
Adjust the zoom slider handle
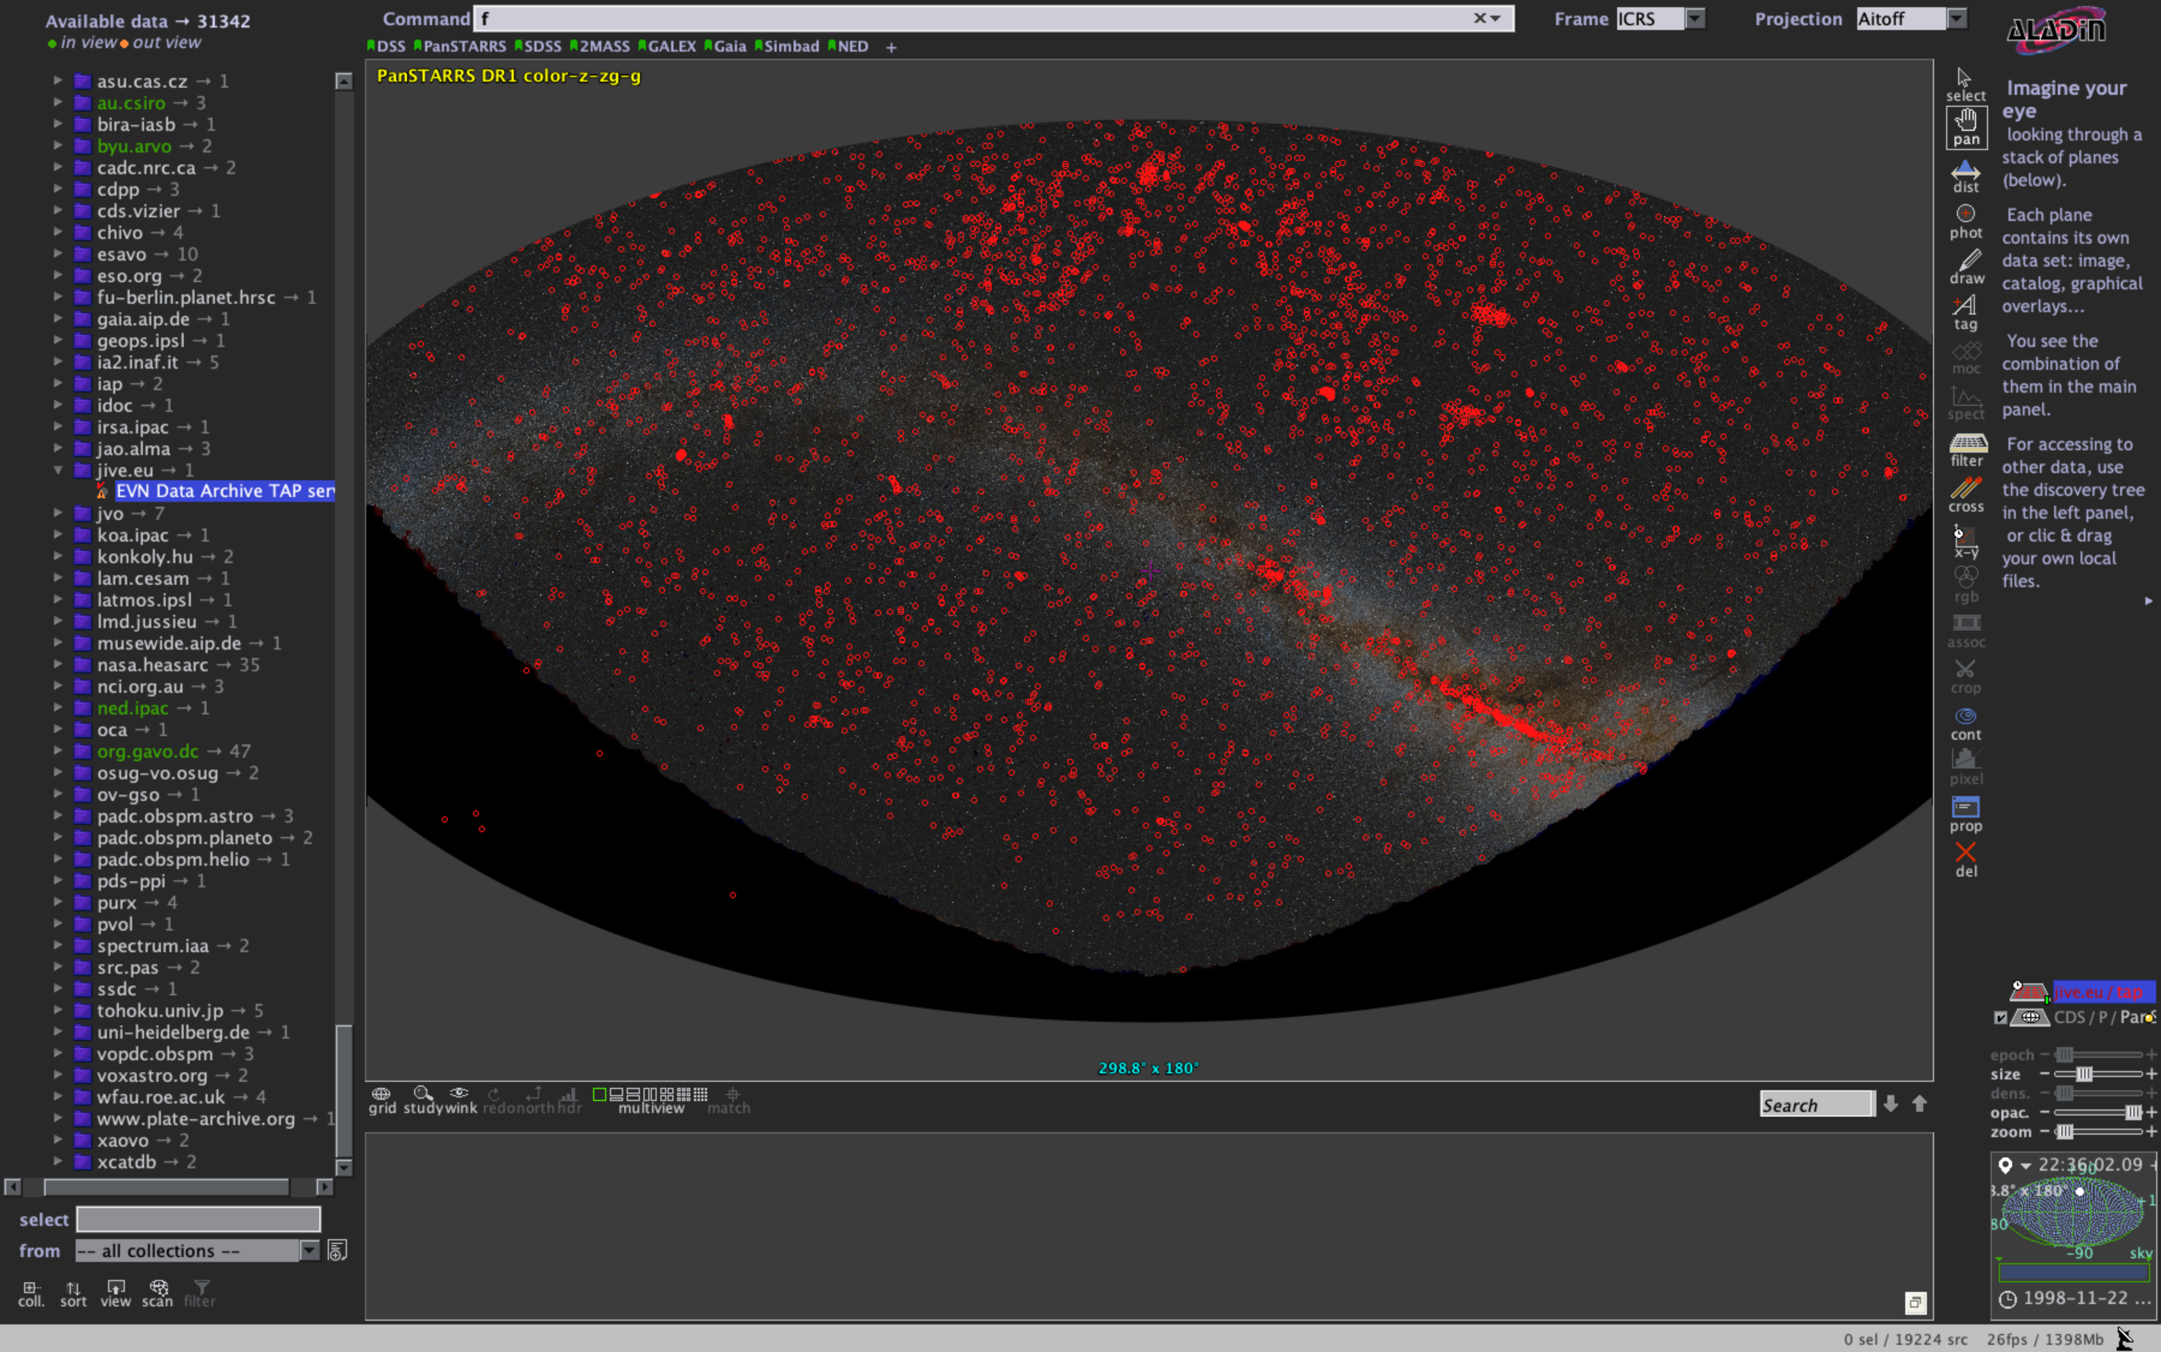(2064, 1132)
